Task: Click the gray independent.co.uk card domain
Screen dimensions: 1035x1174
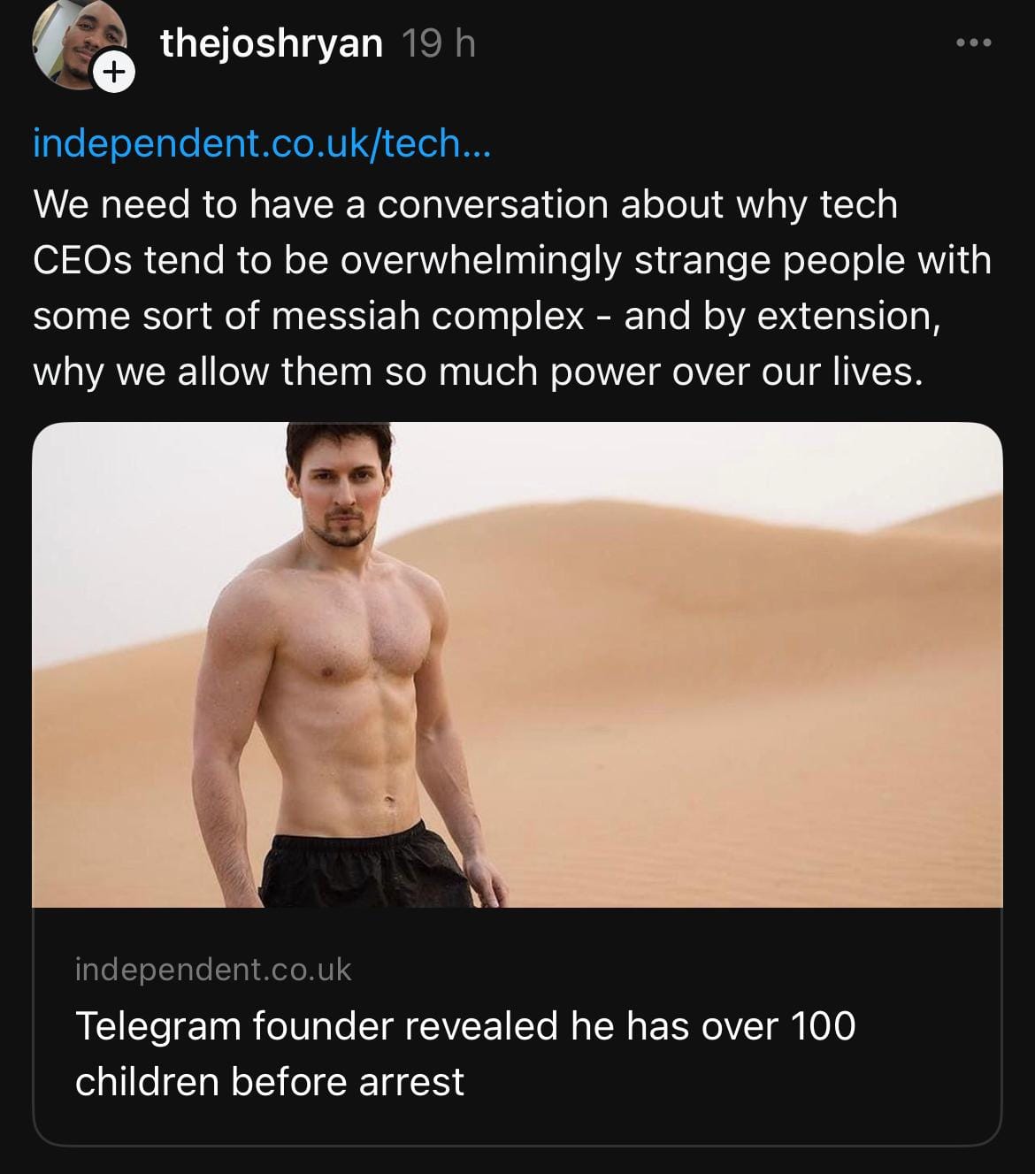Action: pos(213,970)
